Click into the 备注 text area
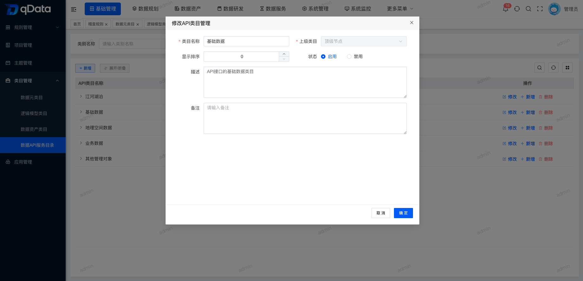Screen dimensions: 583x281 tap(305, 118)
